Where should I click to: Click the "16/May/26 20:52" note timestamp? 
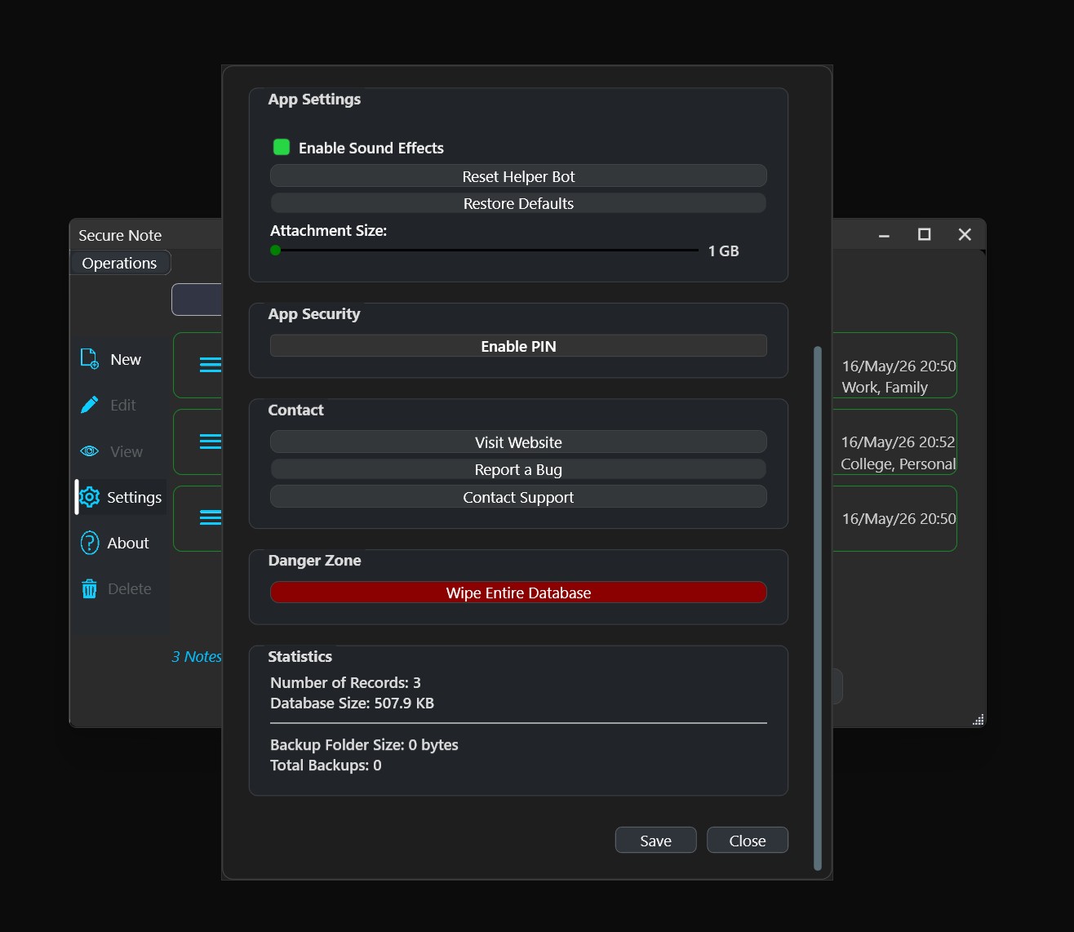[x=898, y=442]
